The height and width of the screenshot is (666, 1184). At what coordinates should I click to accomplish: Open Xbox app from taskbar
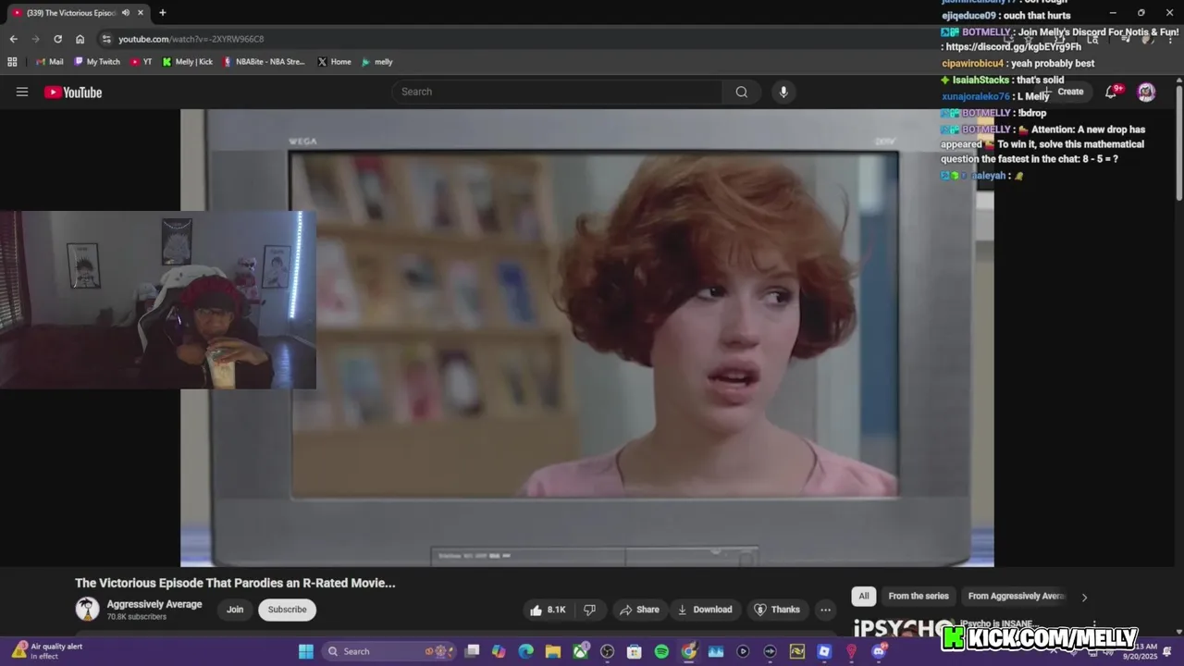coord(580,651)
